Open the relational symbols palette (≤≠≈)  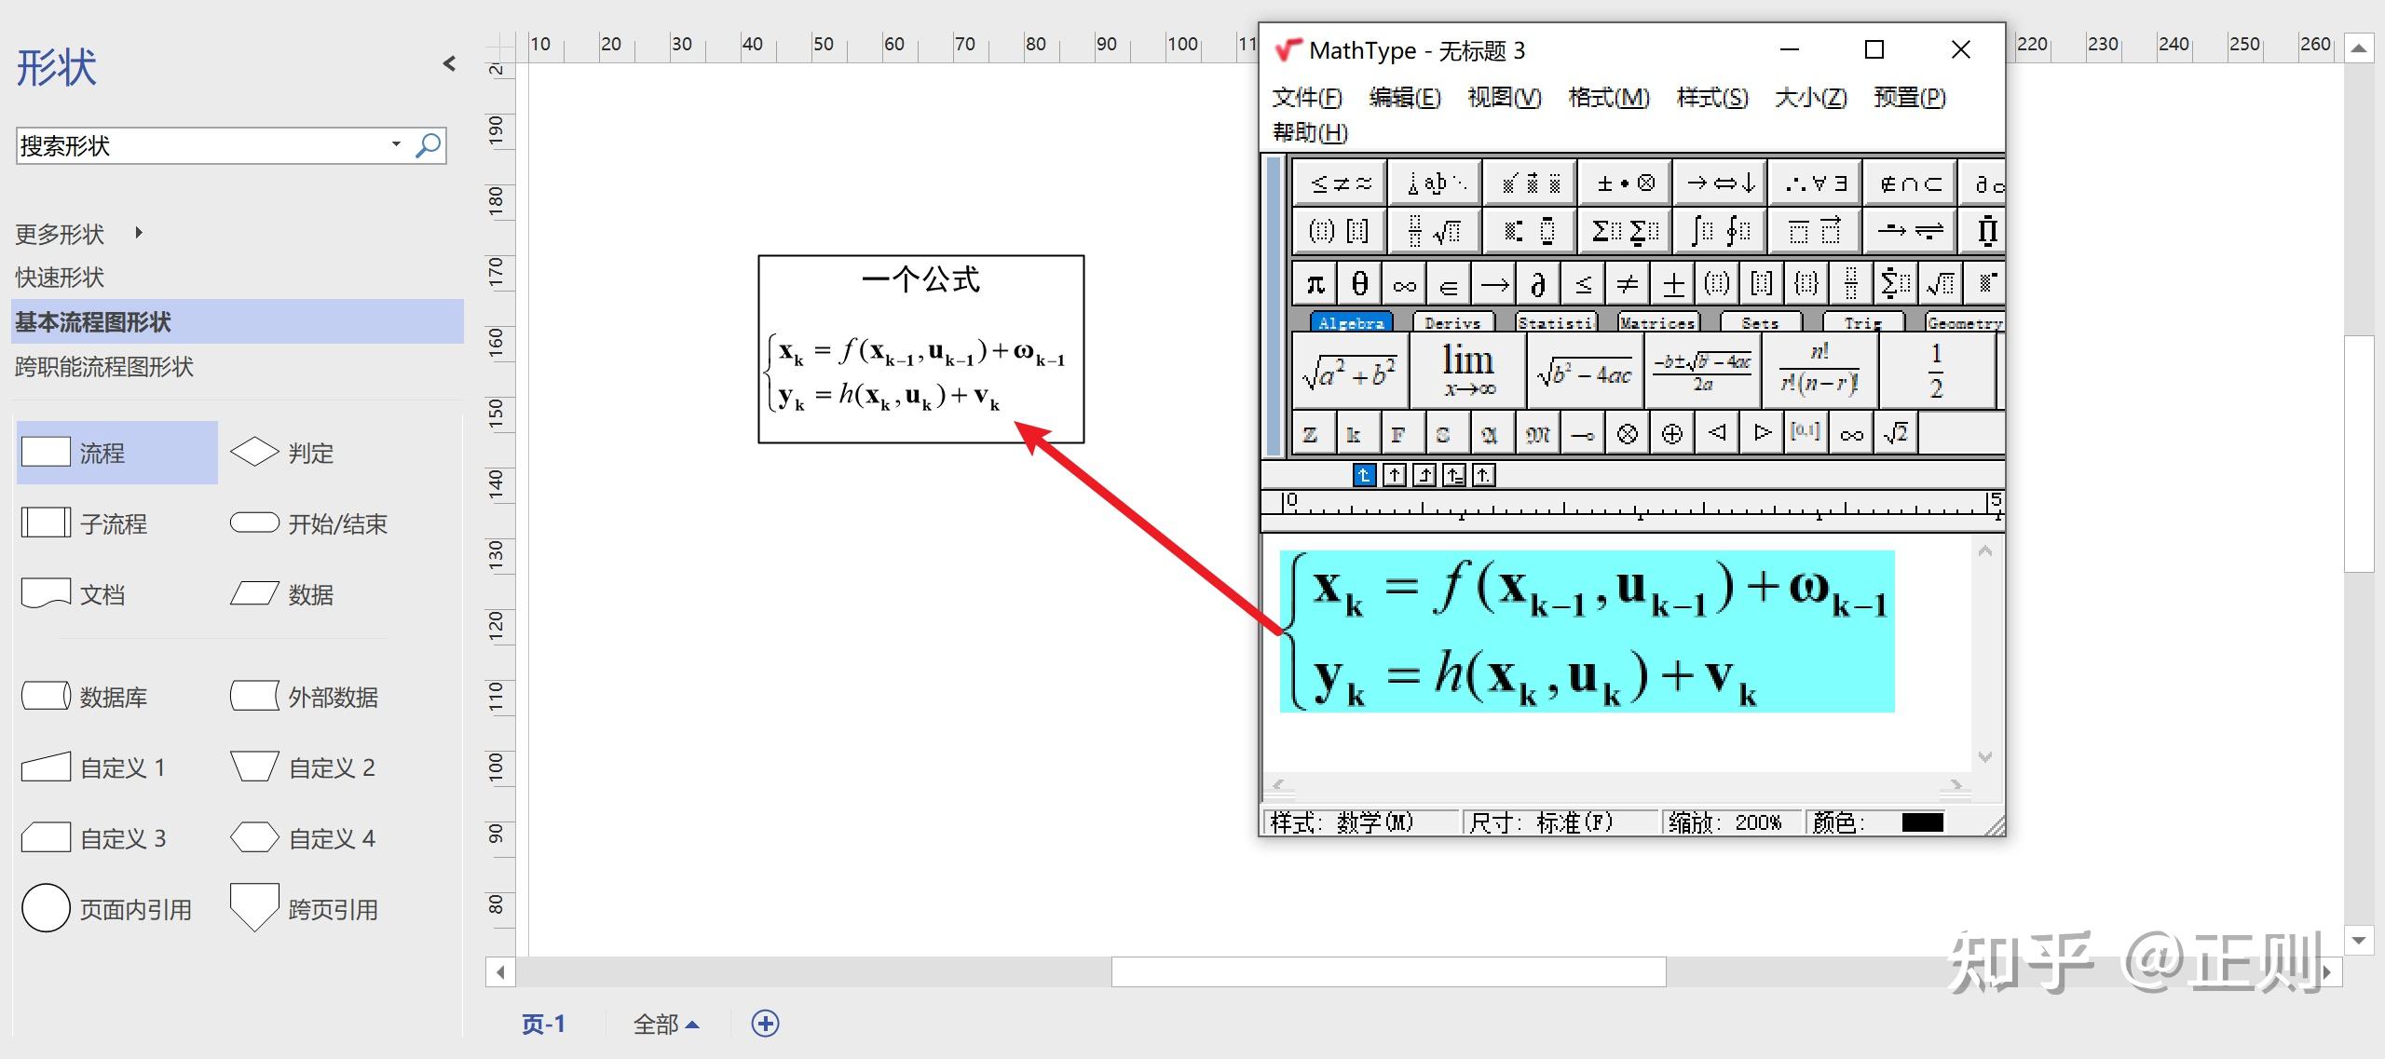(x=1339, y=182)
